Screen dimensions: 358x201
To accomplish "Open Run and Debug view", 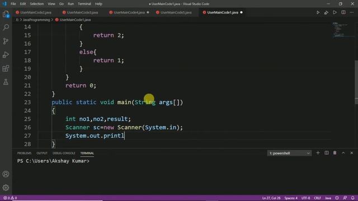I will point(6,55).
